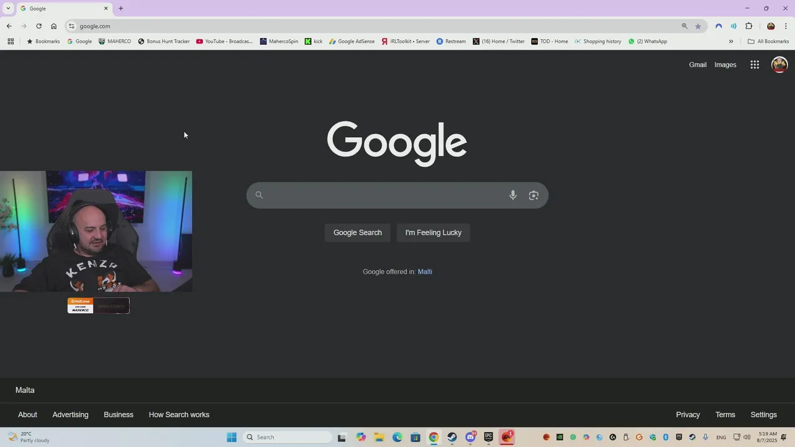Viewport: 795px width, 447px height.
Task: Click the Google Search button
Action: point(358,233)
